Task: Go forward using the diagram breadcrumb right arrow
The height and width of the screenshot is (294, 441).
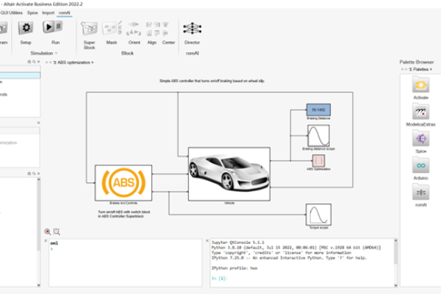Action: coord(50,62)
